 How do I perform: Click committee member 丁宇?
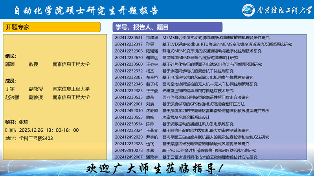[x=10, y=89]
